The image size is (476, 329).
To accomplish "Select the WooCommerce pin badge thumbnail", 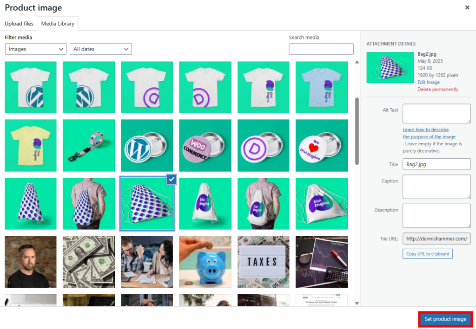I will click(205, 145).
